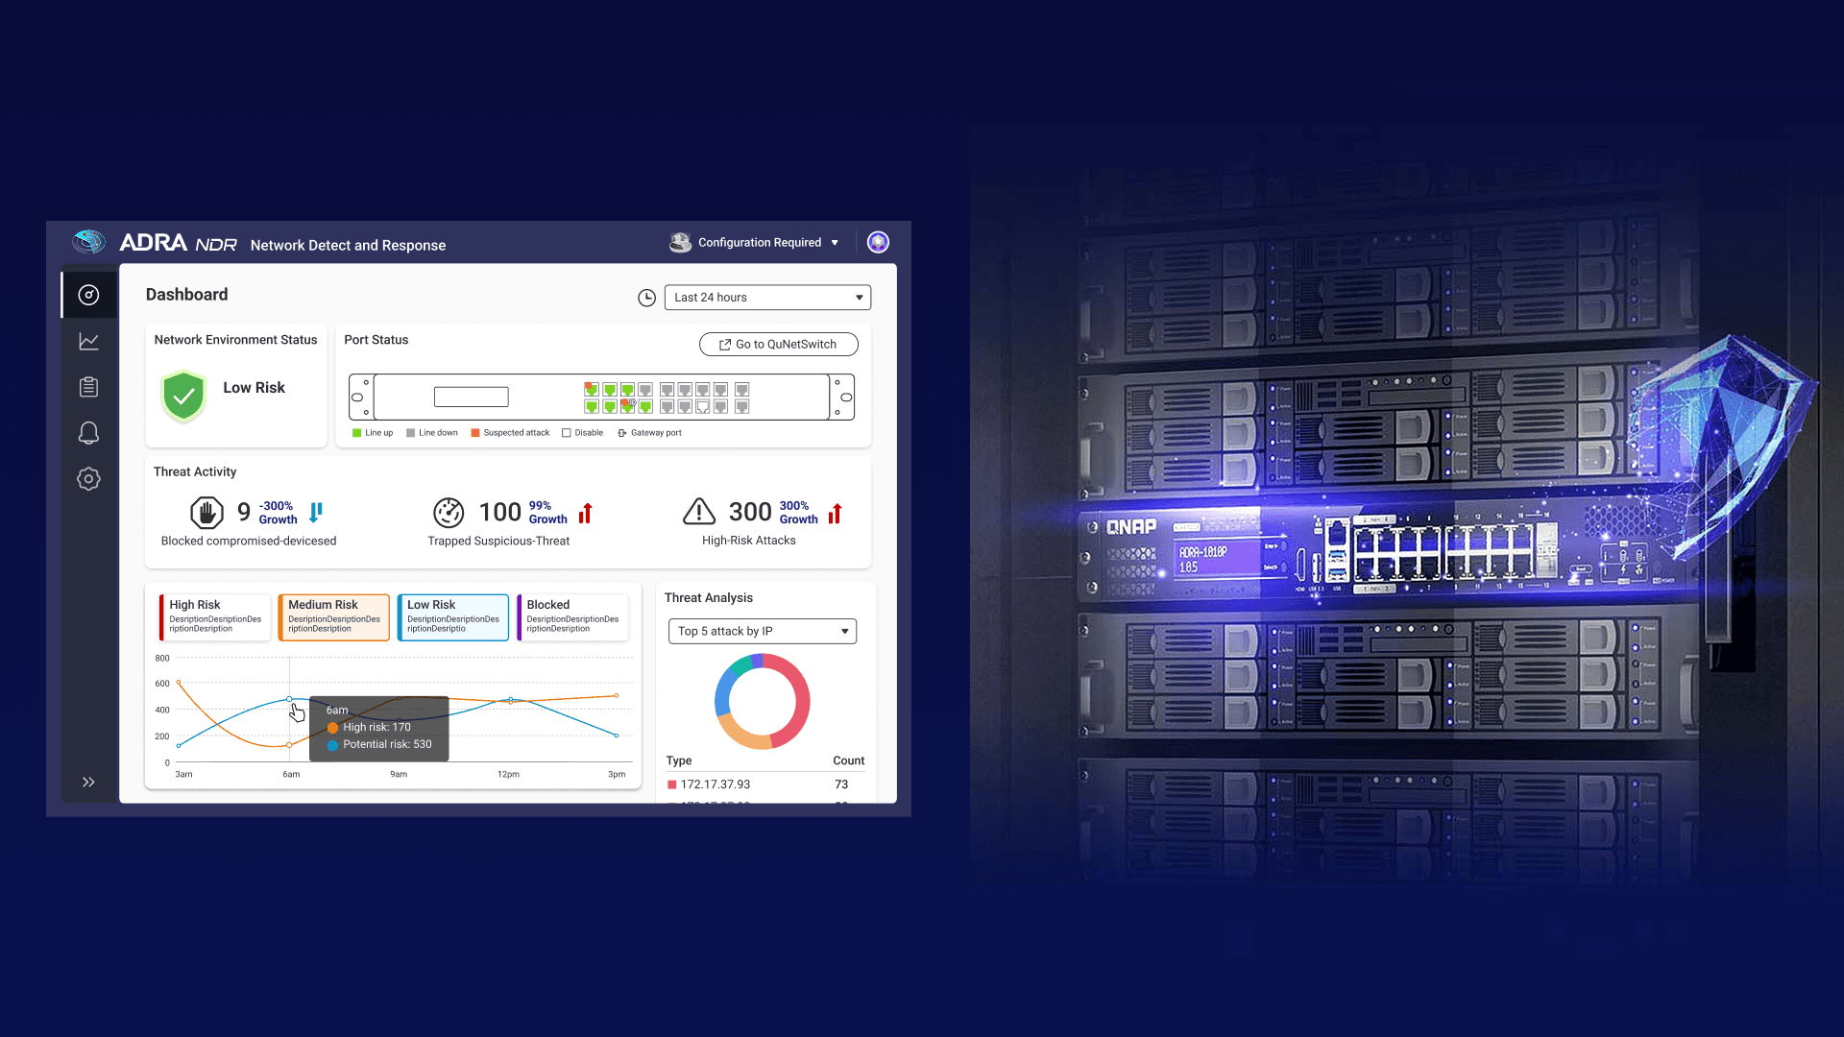Click Go to QuNetSwitch button
This screenshot has width=1844, height=1037.
tap(779, 344)
